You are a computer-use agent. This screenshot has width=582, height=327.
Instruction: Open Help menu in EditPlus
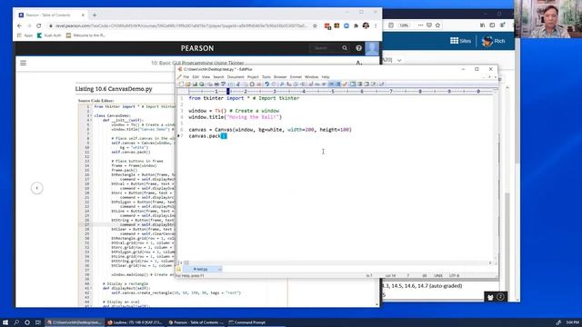point(326,76)
